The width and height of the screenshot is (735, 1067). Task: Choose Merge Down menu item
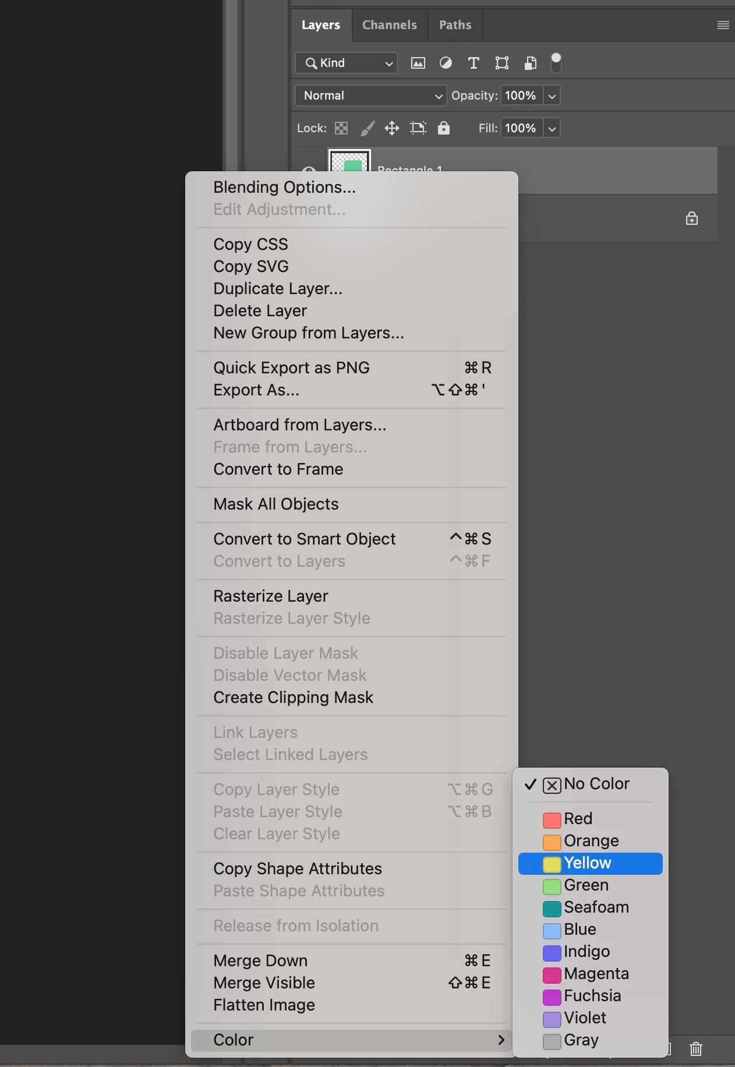click(x=352, y=960)
